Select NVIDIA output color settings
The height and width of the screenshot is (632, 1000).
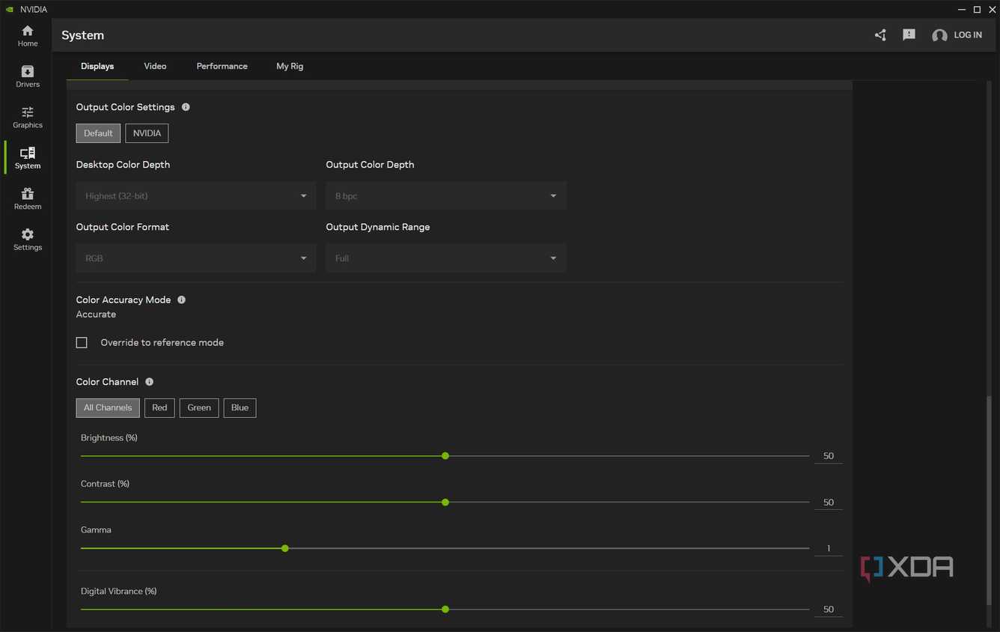147,133
